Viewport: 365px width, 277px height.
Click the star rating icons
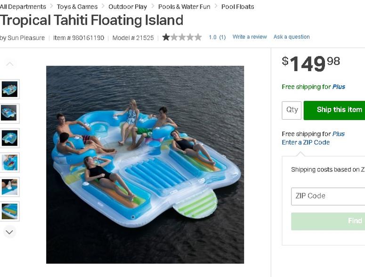[x=182, y=37]
